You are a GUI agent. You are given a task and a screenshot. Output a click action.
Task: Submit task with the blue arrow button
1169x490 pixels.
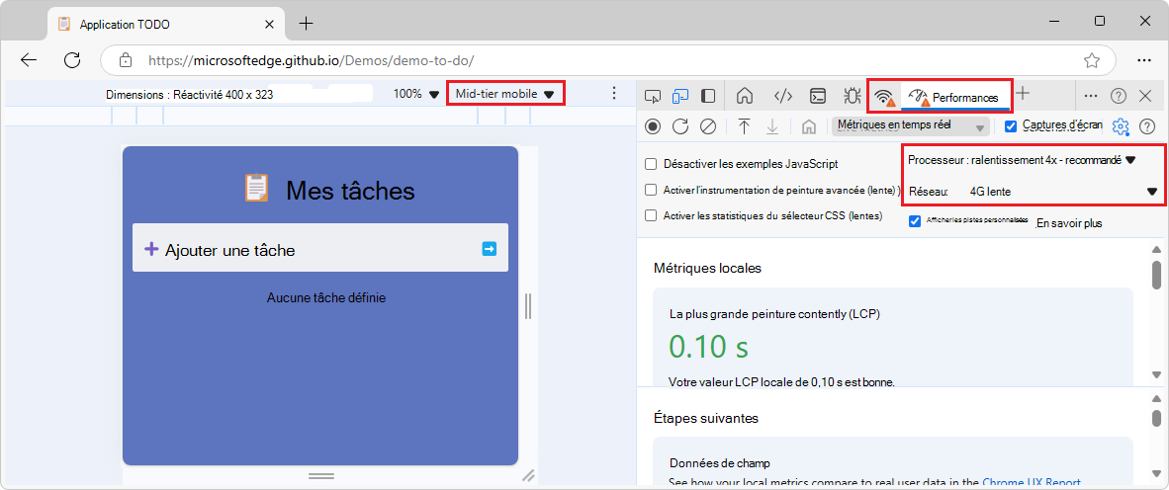tap(490, 249)
